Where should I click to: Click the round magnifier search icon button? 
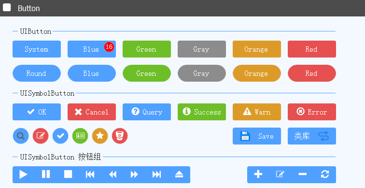pos(21,136)
